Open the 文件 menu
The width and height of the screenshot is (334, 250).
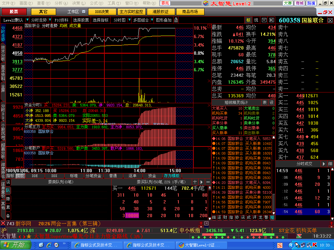(8, 3)
